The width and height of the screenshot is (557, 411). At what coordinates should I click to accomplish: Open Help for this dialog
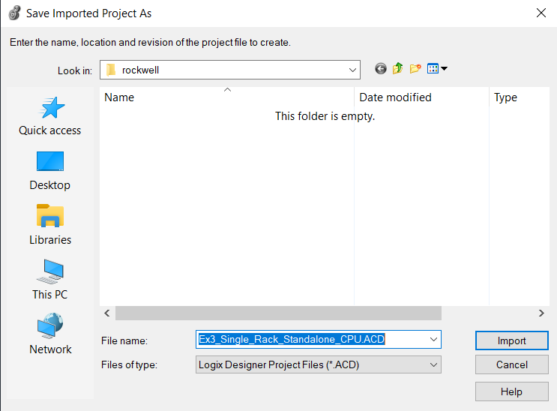(x=512, y=391)
